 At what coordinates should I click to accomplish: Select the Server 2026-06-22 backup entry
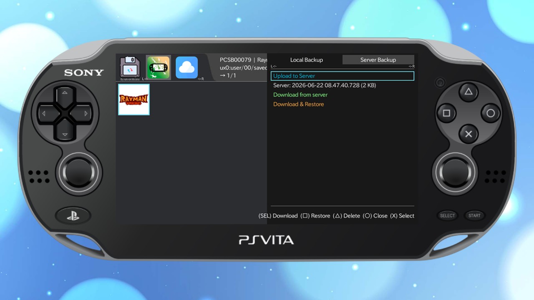[x=325, y=85]
